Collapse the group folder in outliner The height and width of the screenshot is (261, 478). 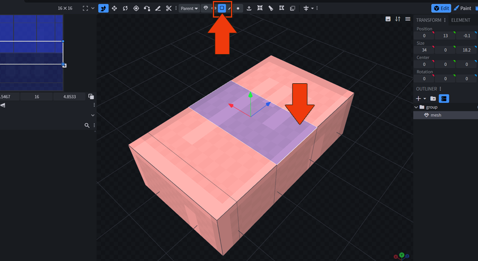416,107
